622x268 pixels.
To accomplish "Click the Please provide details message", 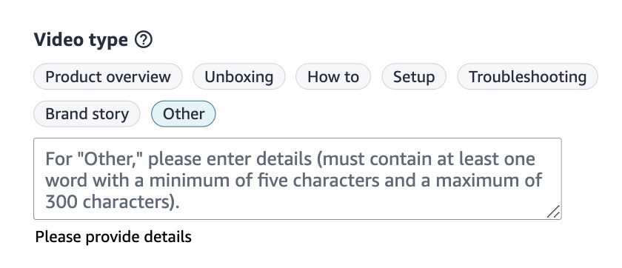I will (113, 237).
